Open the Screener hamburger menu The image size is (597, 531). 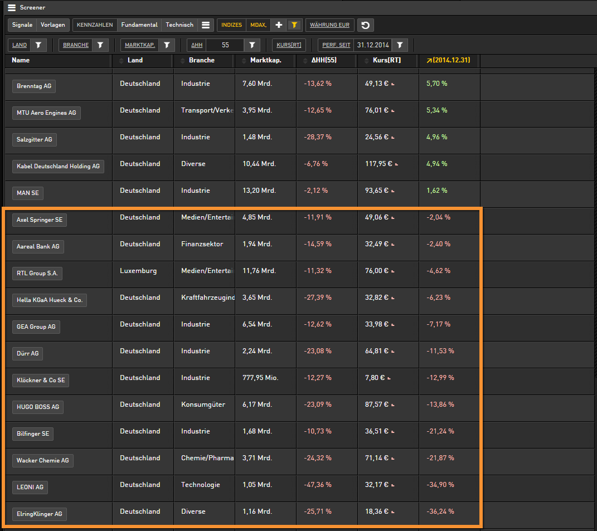tap(11, 8)
